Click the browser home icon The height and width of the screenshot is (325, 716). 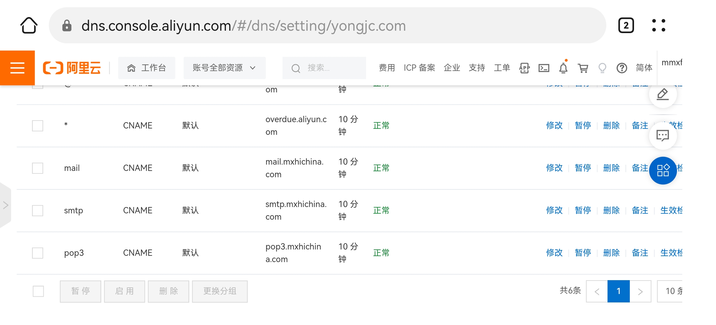29,25
